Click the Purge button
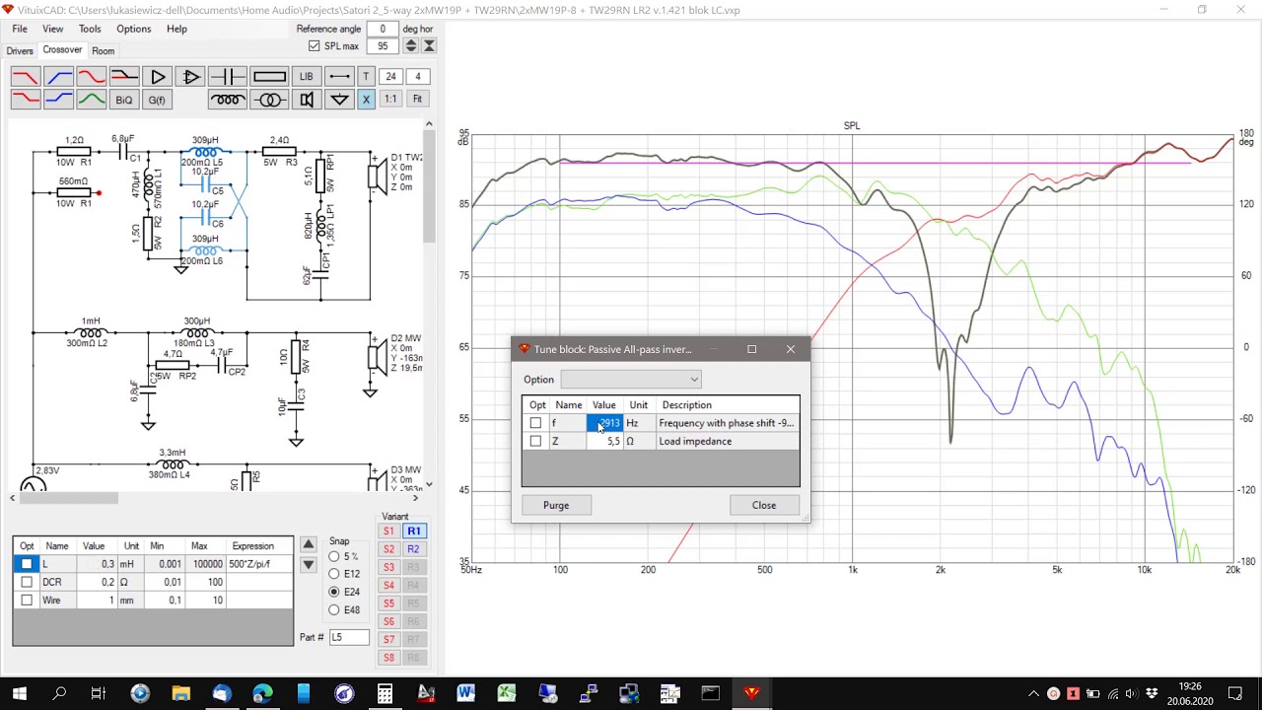 pyautogui.click(x=556, y=505)
